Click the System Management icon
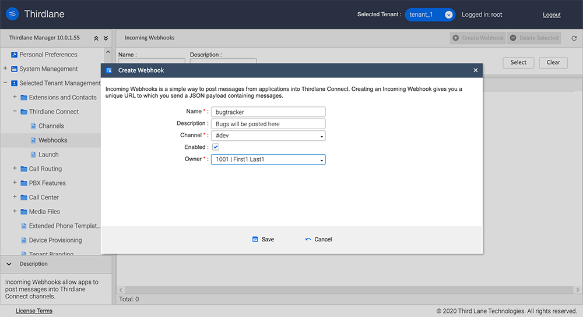Image resolution: width=583 pixels, height=317 pixels. click(x=14, y=69)
